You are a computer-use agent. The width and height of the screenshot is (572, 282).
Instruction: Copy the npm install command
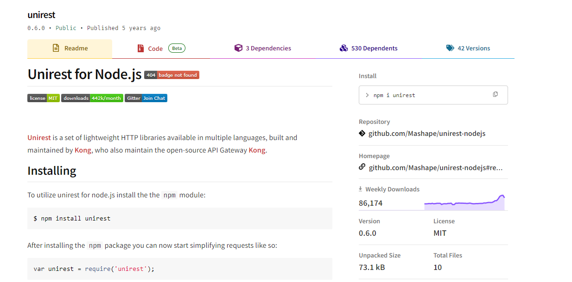496,94
